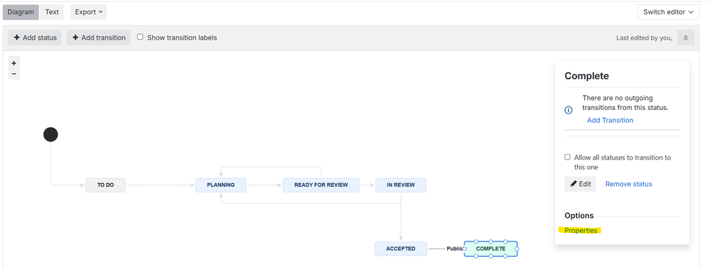This screenshot has height=269, width=710.
Task: Click the info icon in Complete panel
Action: pyautogui.click(x=569, y=110)
